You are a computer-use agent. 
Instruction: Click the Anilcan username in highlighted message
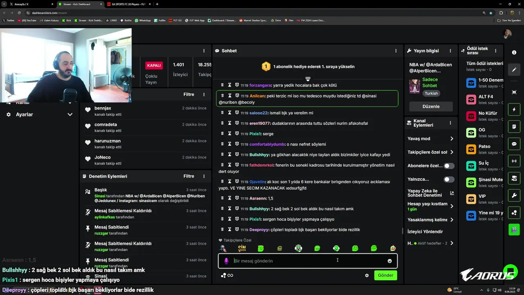point(257,96)
